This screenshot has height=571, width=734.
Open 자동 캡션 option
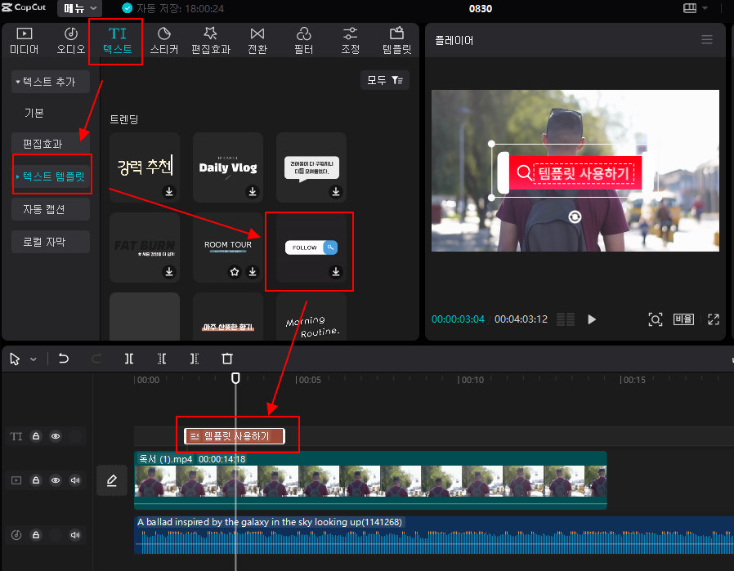click(x=50, y=209)
